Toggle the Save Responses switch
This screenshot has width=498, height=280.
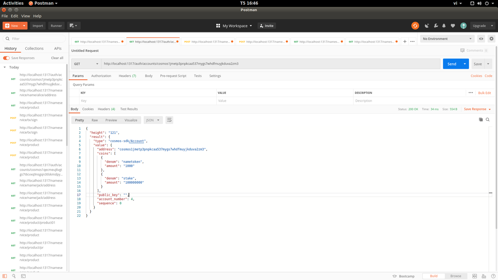[6, 58]
